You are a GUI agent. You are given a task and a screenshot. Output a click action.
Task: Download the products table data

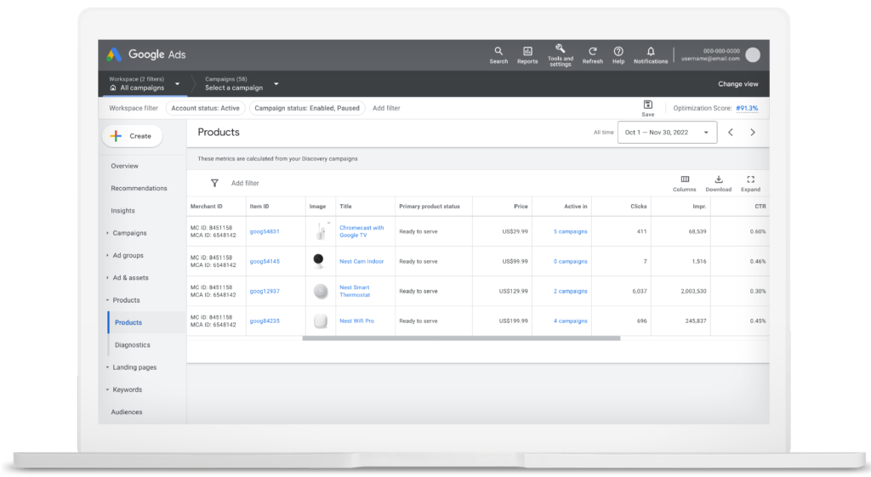point(718,179)
